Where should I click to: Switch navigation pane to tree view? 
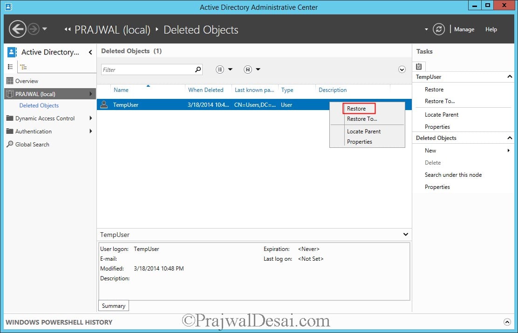coord(23,67)
